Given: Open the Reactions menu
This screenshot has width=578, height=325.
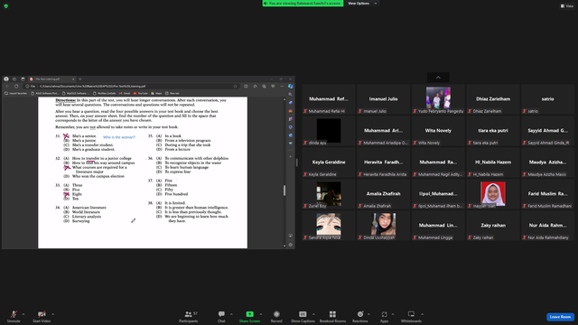Looking at the screenshot, I should [360, 316].
